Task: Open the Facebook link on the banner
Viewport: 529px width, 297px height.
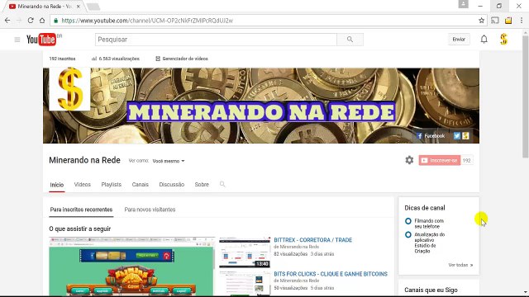Action: (x=431, y=136)
